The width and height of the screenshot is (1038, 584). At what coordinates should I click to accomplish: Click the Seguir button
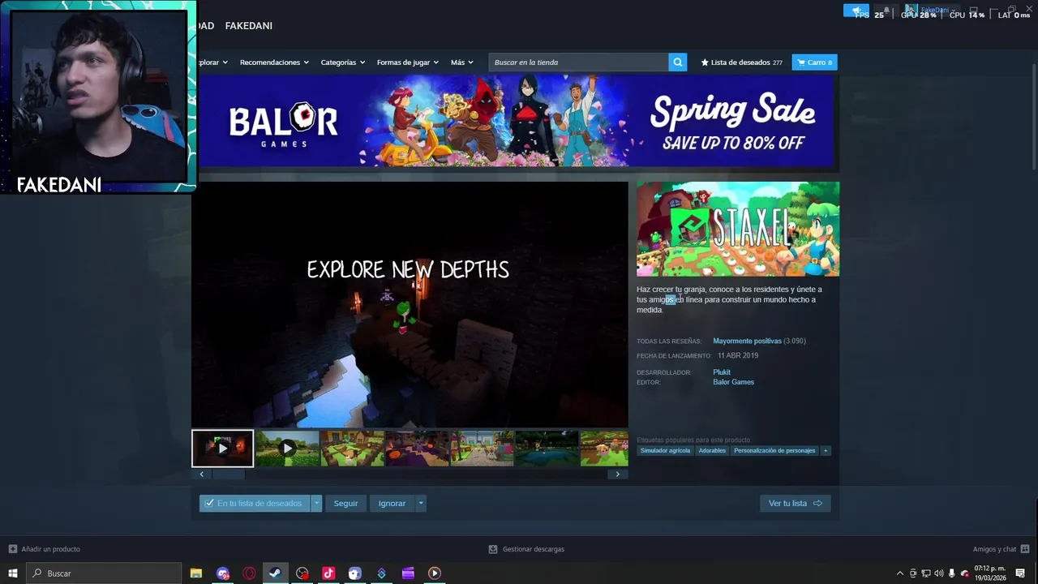coord(345,504)
